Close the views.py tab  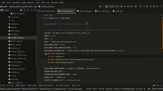pyautogui.click(x=124, y=11)
